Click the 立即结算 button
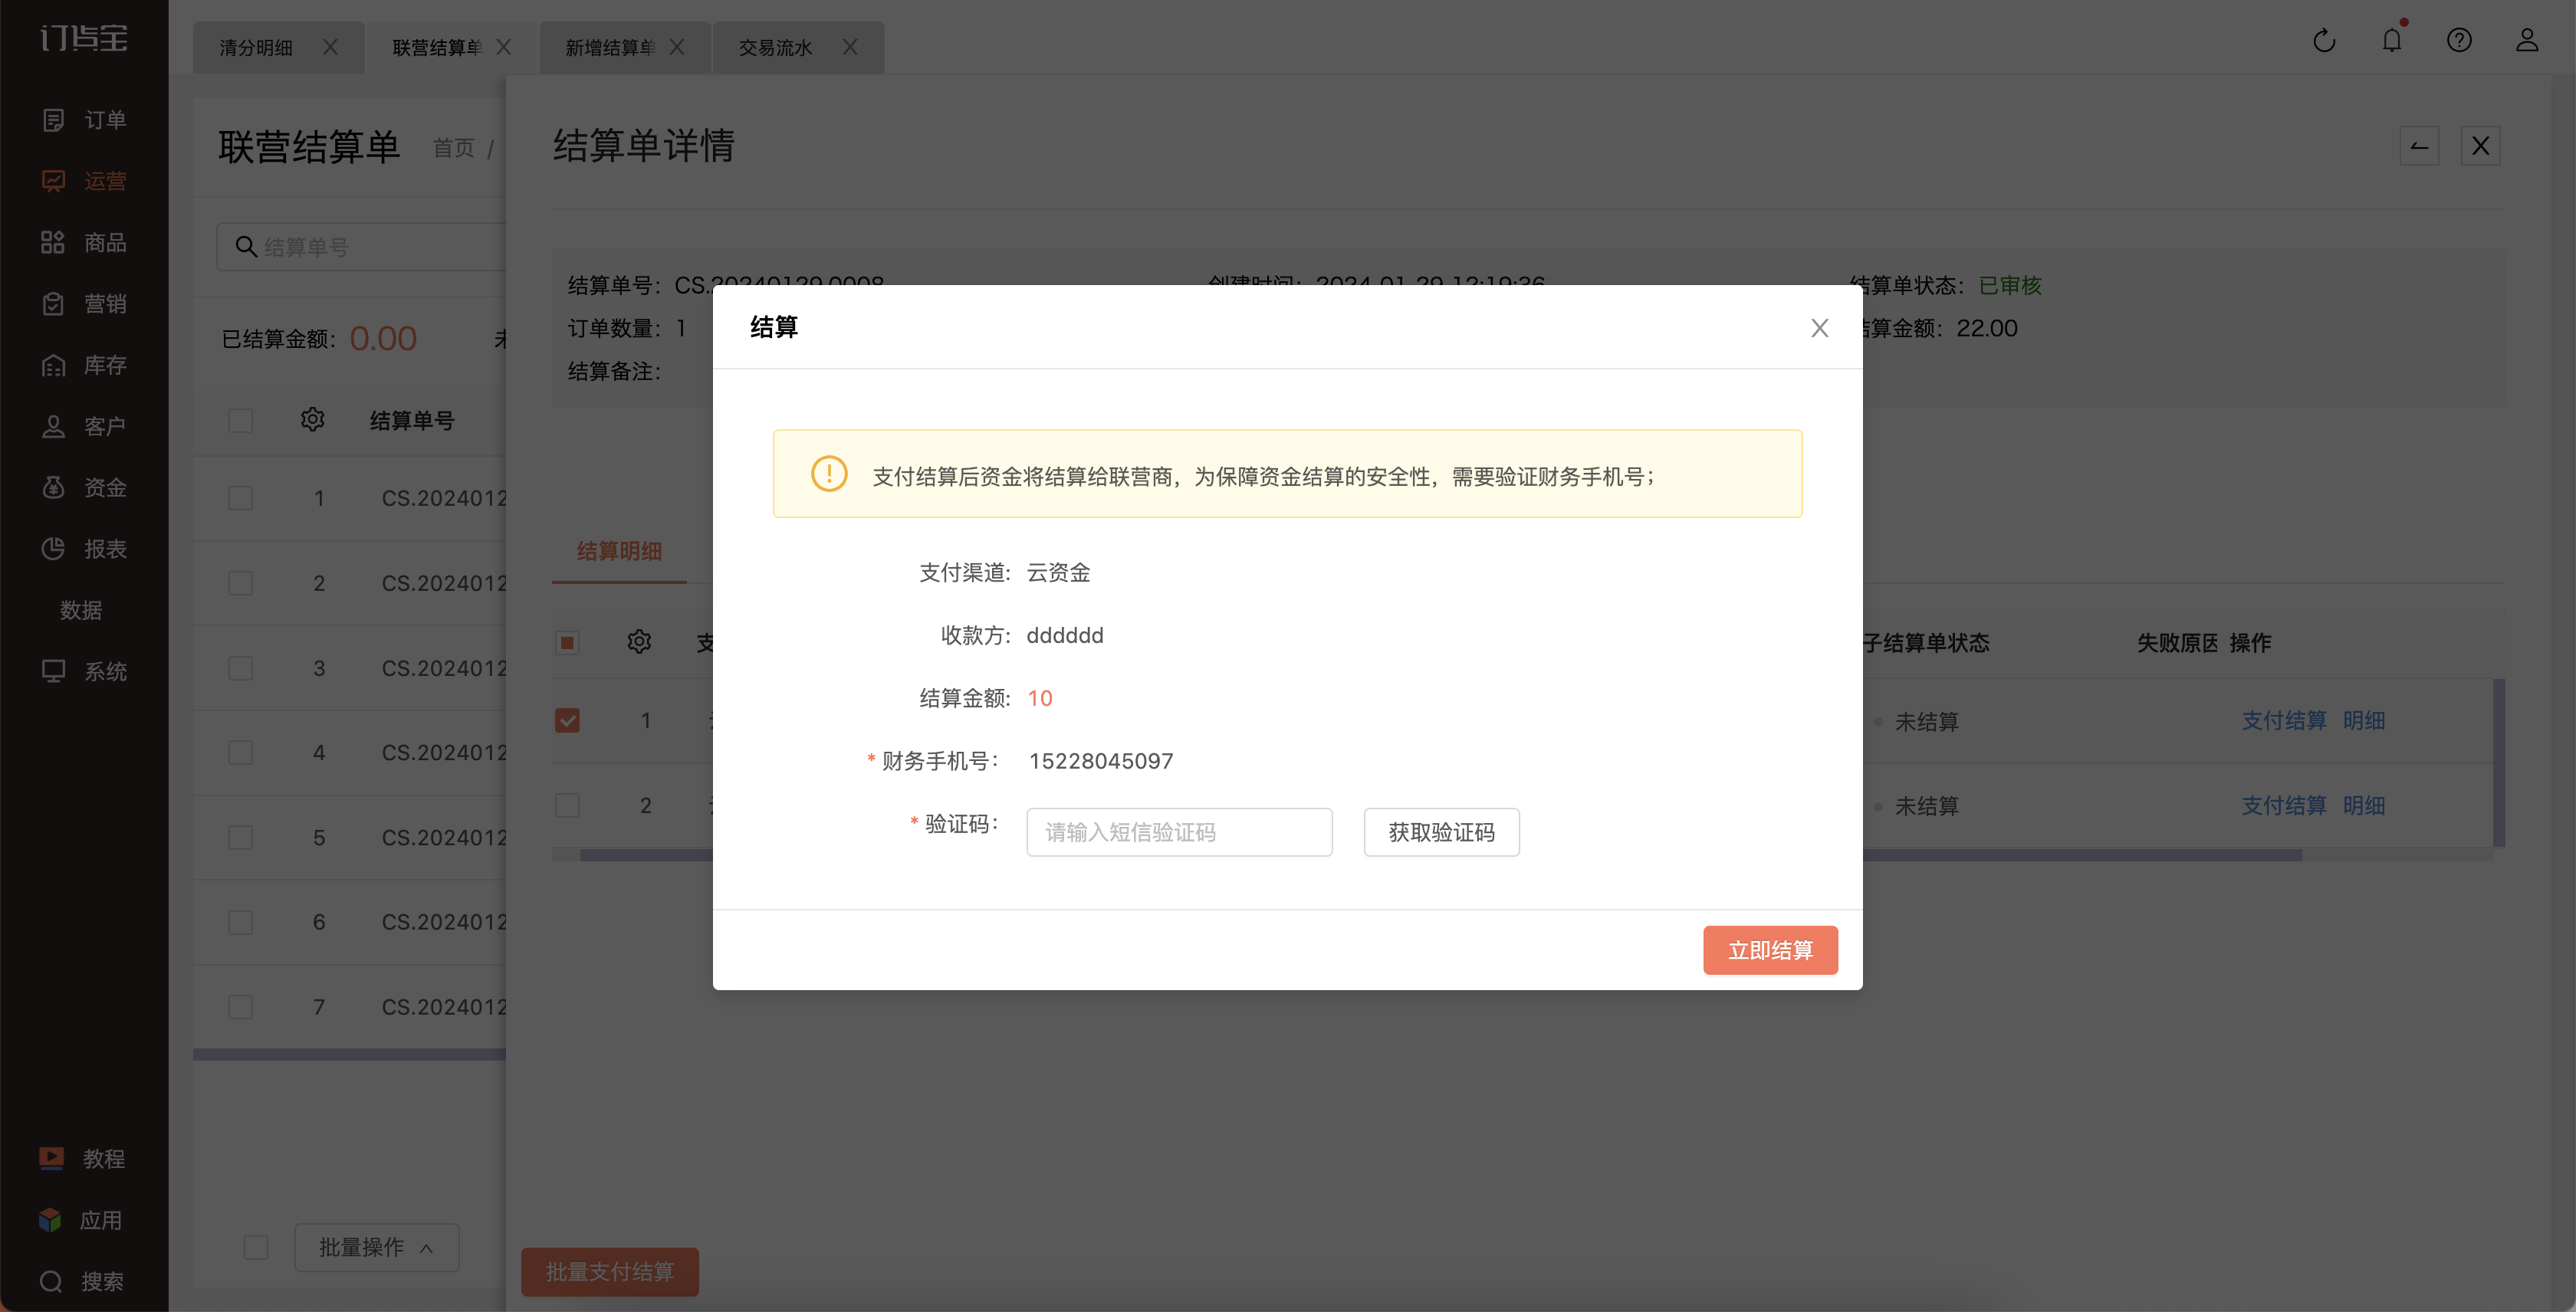This screenshot has height=1312, width=2576. click(x=1770, y=950)
